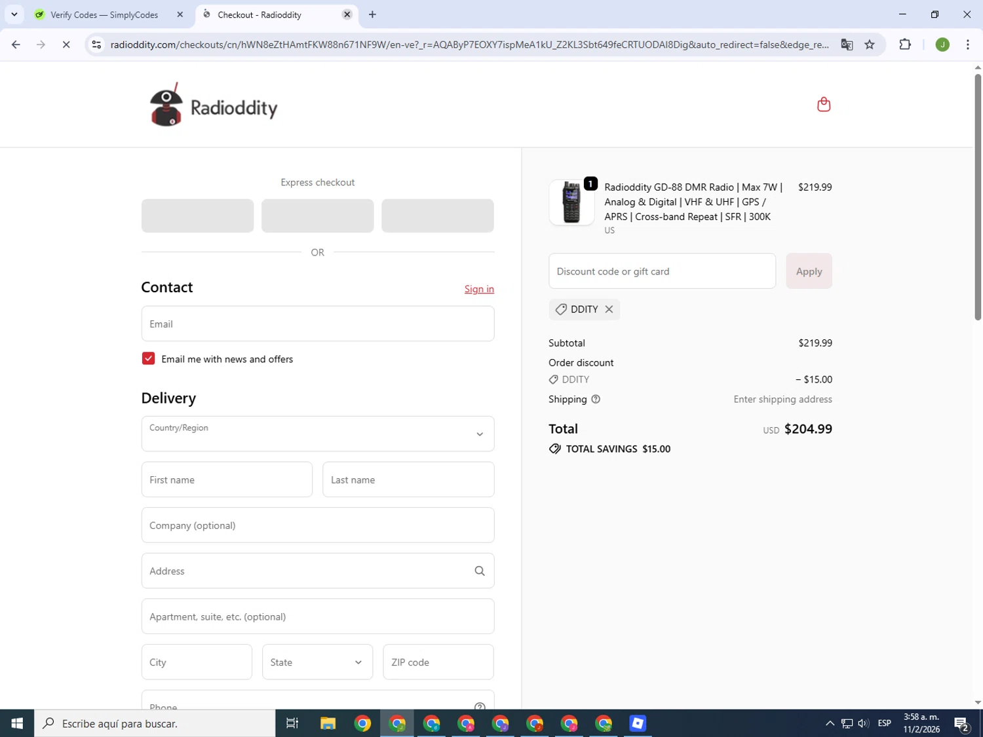Image resolution: width=983 pixels, height=737 pixels.
Task: Click the network tray icon
Action: (847, 723)
